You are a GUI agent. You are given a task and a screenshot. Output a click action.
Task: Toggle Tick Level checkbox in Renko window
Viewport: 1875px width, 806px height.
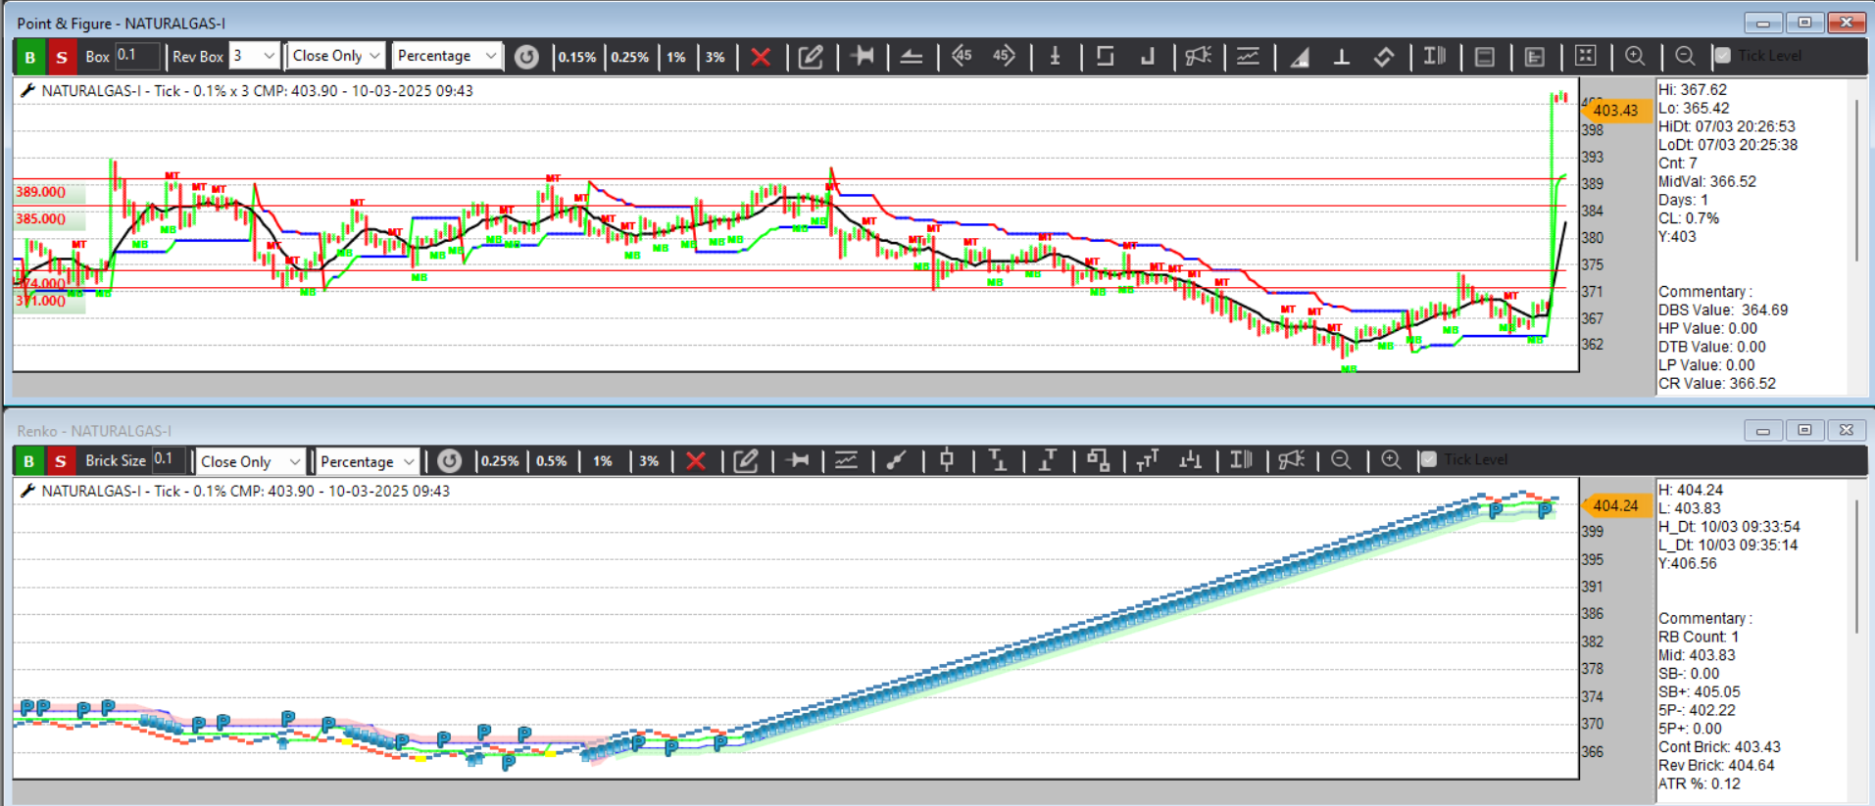[x=1428, y=459]
